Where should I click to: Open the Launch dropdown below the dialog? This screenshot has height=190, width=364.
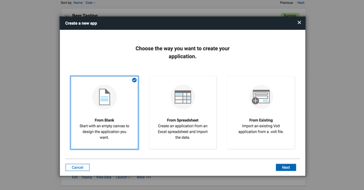[123, 177]
